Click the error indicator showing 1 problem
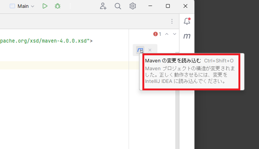 click(157, 34)
